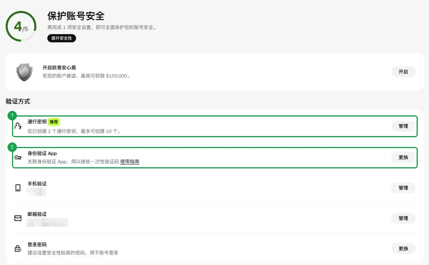Screen dimensions: 429x265
Task: Click text 再完成 1 项安全设置
Action: coord(70,27)
